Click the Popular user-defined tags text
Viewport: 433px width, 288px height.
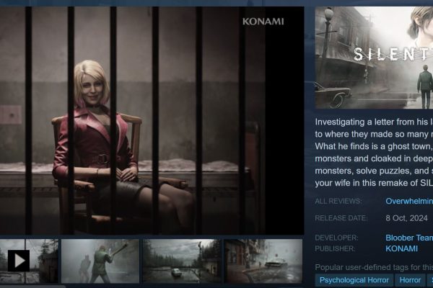(x=374, y=267)
